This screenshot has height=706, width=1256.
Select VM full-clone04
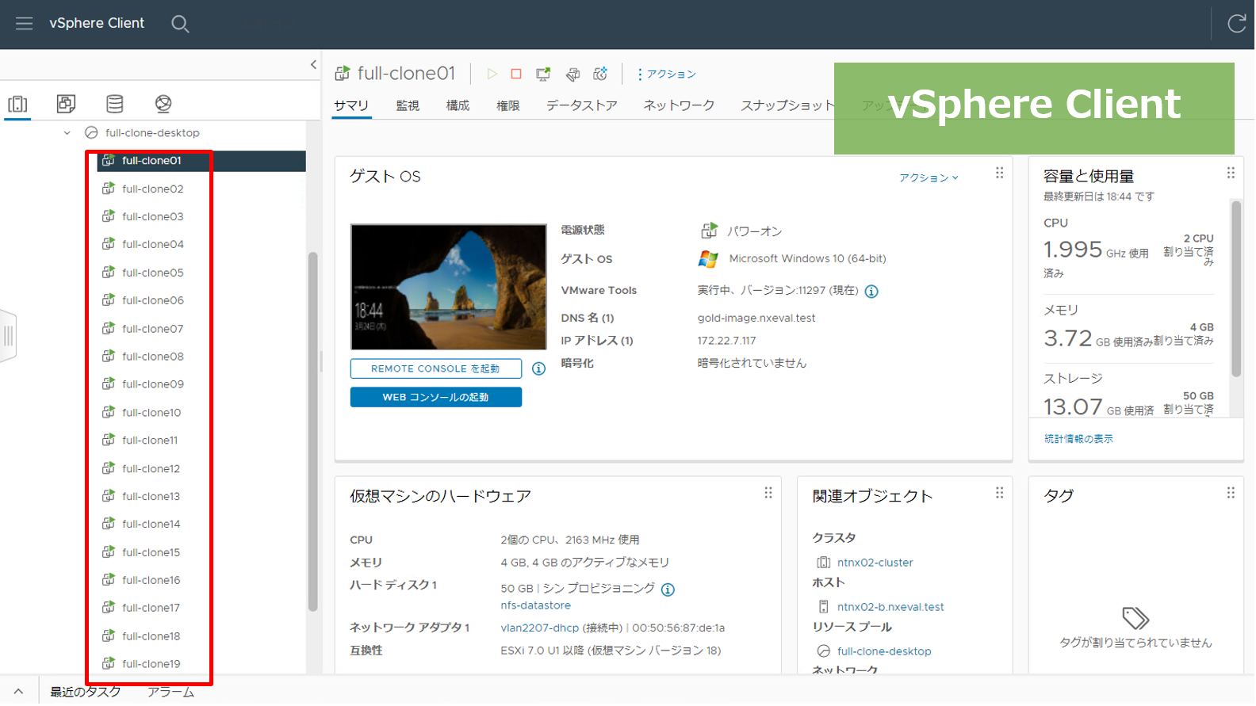click(x=152, y=245)
